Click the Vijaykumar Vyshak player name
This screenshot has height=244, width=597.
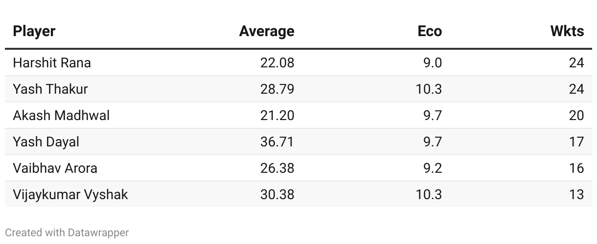tap(70, 195)
